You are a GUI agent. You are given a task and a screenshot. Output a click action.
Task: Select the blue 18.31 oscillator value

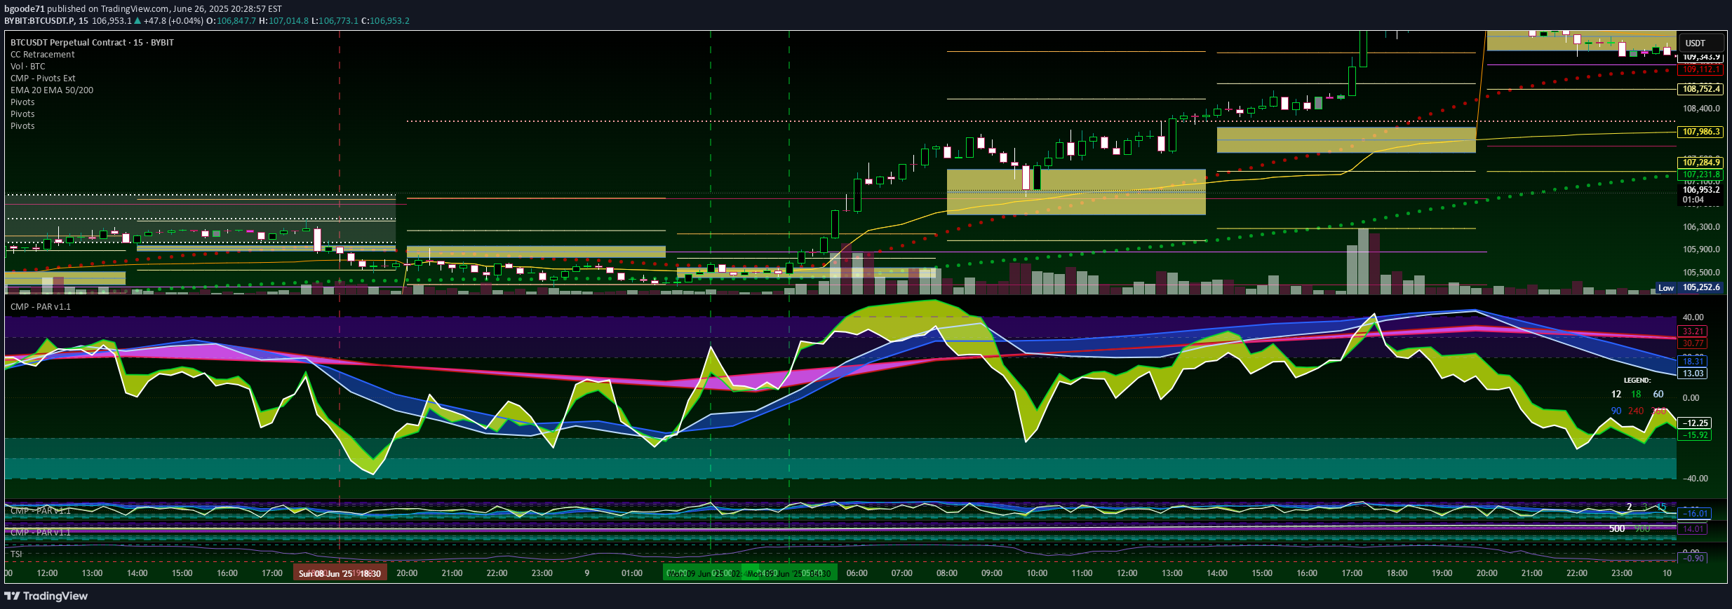coord(1693,362)
